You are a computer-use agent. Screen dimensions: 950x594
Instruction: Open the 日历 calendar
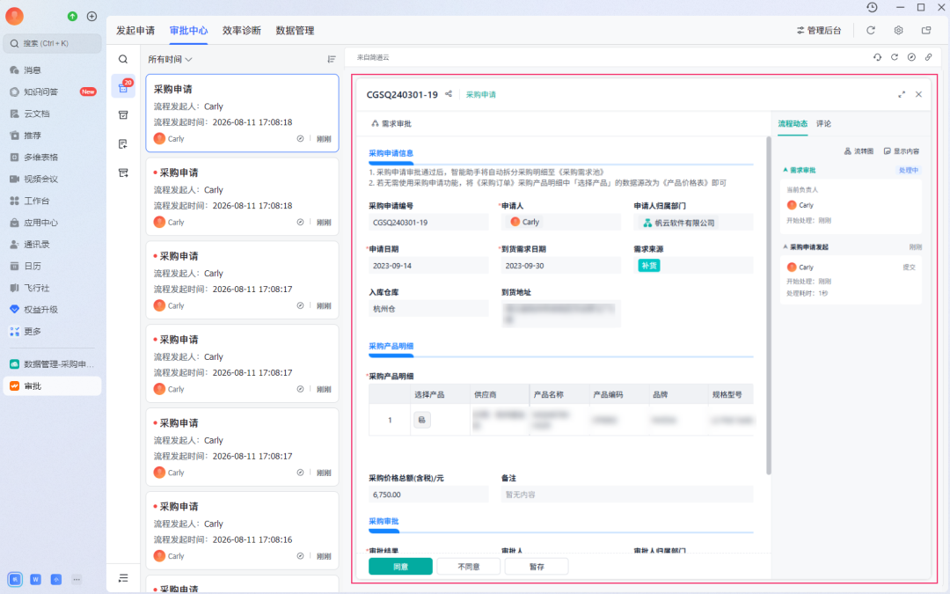pos(52,266)
